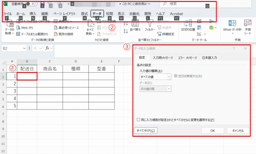Click the 商品名 header cell

click(50, 69)
